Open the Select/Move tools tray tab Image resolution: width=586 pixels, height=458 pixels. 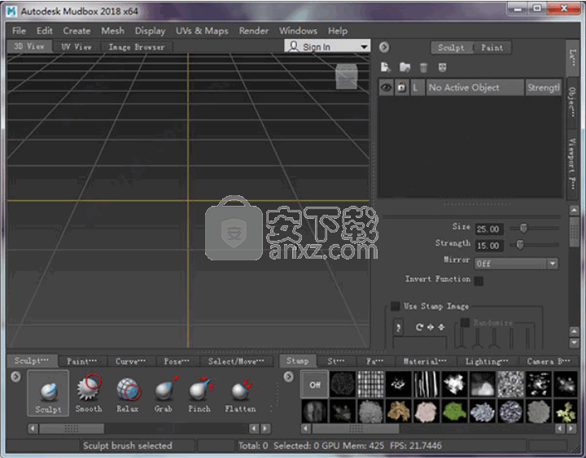coord(236,361)
